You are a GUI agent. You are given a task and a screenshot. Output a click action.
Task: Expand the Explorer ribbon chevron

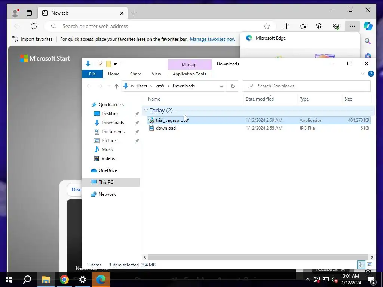pyautogui.click(x=363, y=74)
